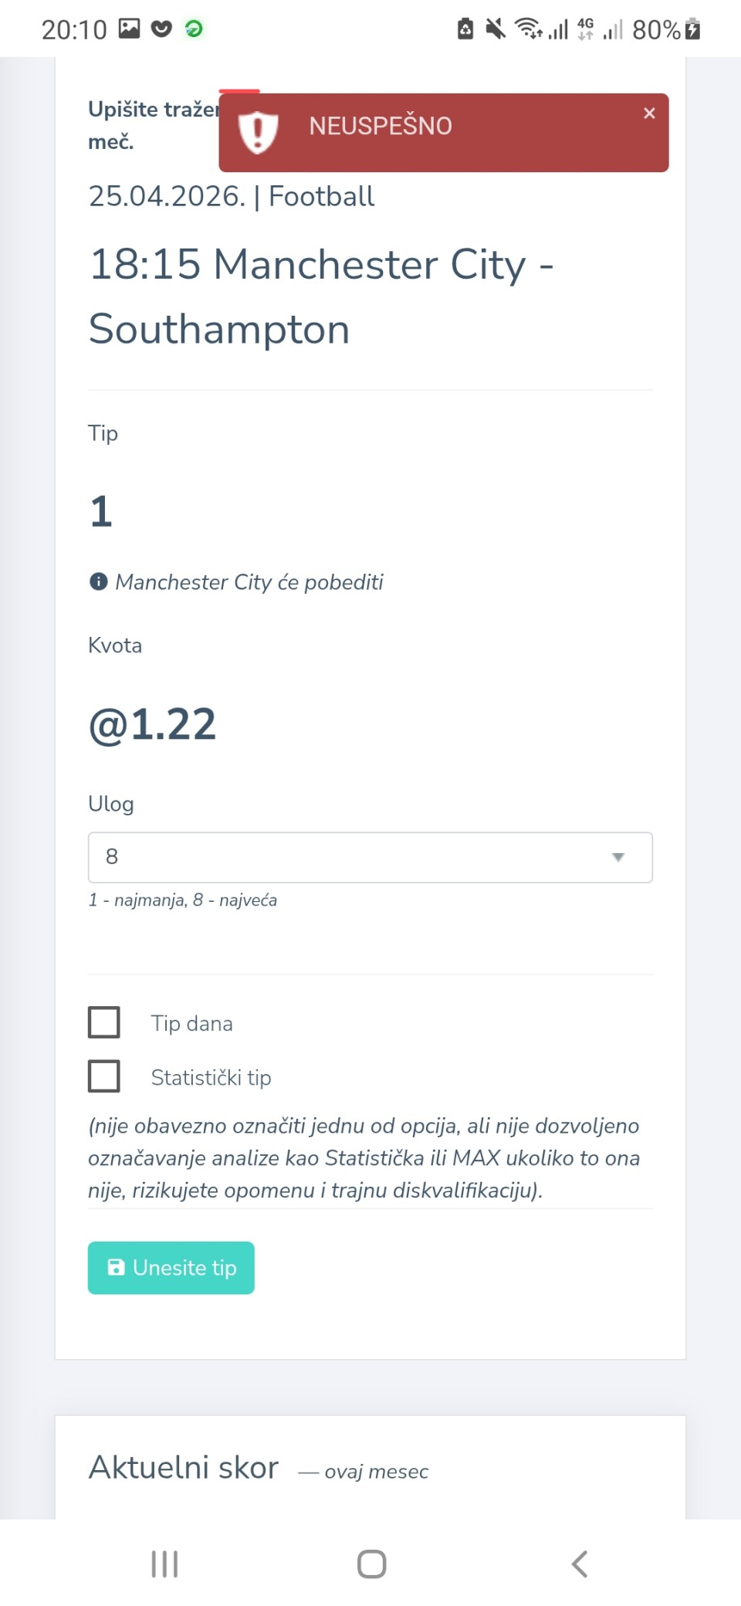This screenshot has height=1606, width=741.
Task: Tap the muted sound icon in status bar
Action: pyautogui.click(x=496, y=29)
